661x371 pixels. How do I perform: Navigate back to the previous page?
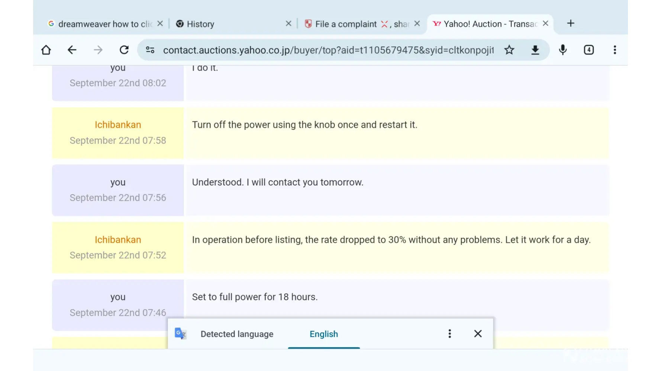[x=72, y=50]
